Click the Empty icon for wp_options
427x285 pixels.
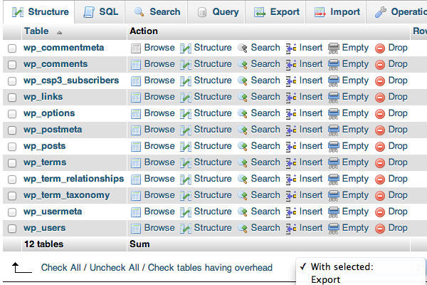coord(334,114)
